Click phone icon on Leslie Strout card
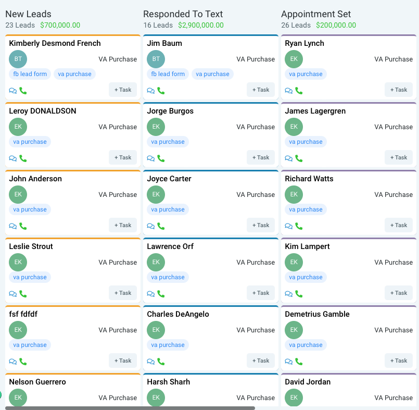 (23, 294)
